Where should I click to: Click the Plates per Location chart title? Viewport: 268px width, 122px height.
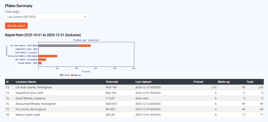[x=86, y=40]
